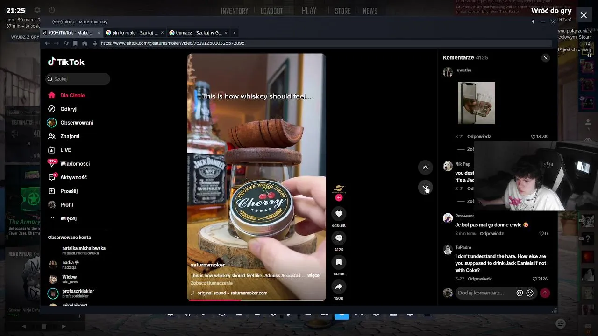This screenshot has width=598, height=336.
Task: Open _uwethu comment image thumbnail
Action: 476,103
